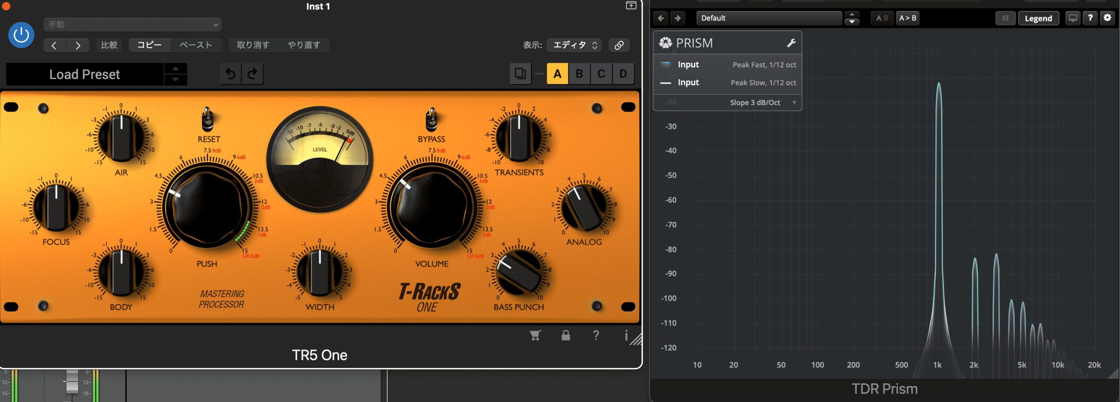Image resolution: width=1120 pixels, height=402 pixels.
Task: Click the 比較 compare button
Action: coord(109,45)
